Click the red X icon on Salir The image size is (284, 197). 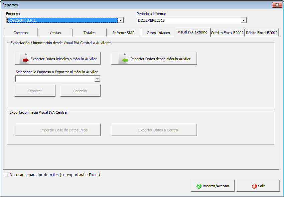[x=254, y=186]
